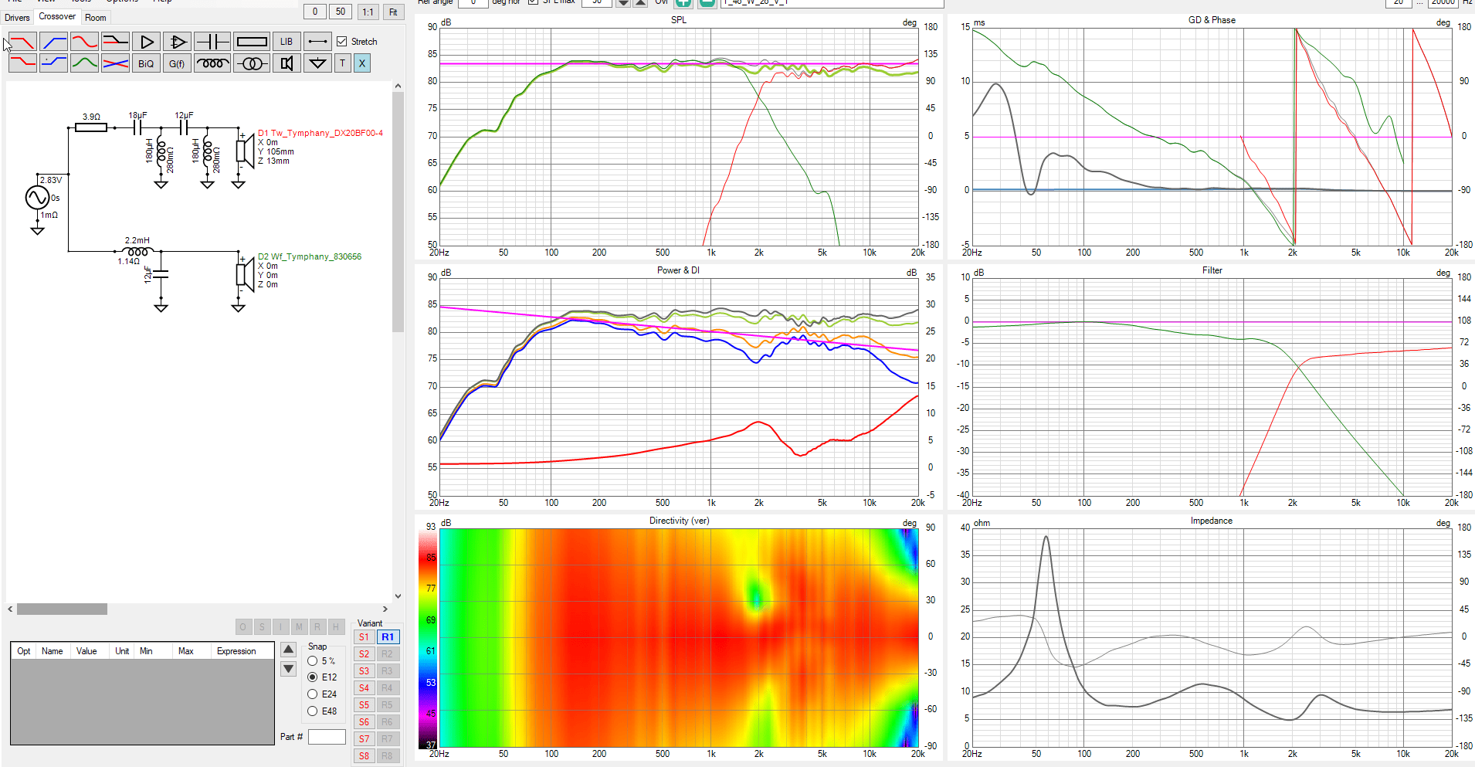Add a capacitor component
Viewport: 1475px width, 767px height.
[212, 42]
